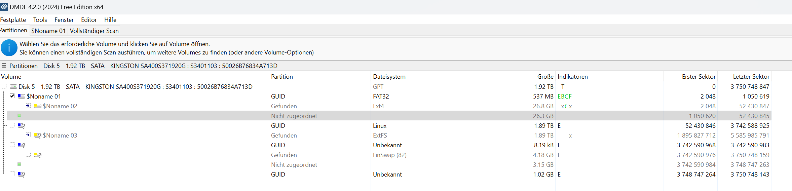
Task: Click the $Noname 01 blue partition icon
Action: [22, 97]
